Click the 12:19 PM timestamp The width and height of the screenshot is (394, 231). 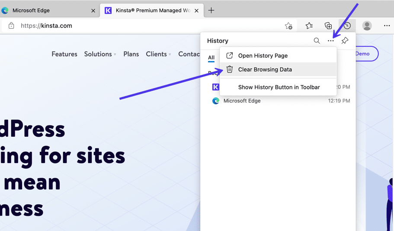(x=339, y=101)
